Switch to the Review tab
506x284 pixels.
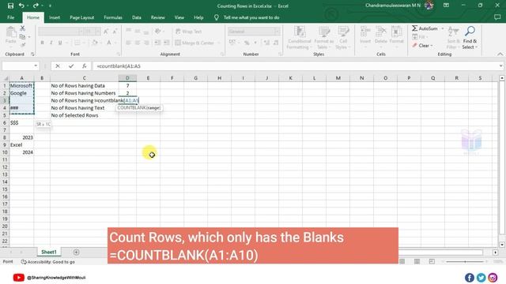[158, 17]
